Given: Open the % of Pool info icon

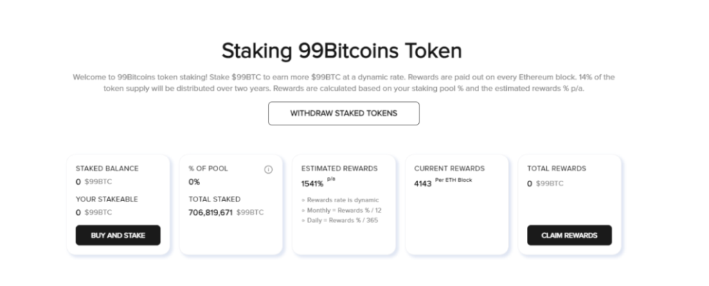Looking at the screenshot, I should [268, 169].
